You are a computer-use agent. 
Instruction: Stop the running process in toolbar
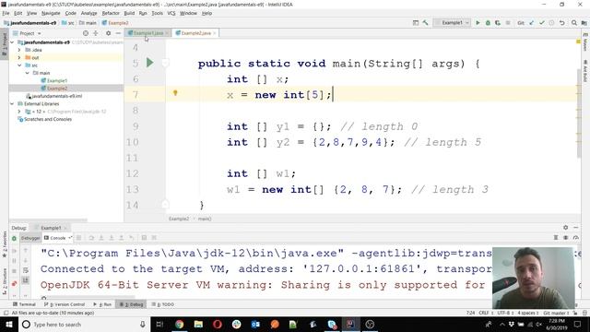pos(508,23)
